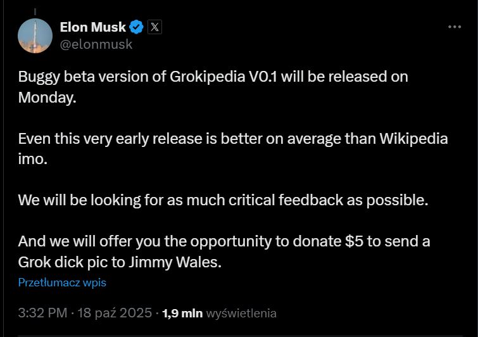Click the blue verified checkmark badge
Image resolution: width=478 pixels, height=337 pixels.
136,27
